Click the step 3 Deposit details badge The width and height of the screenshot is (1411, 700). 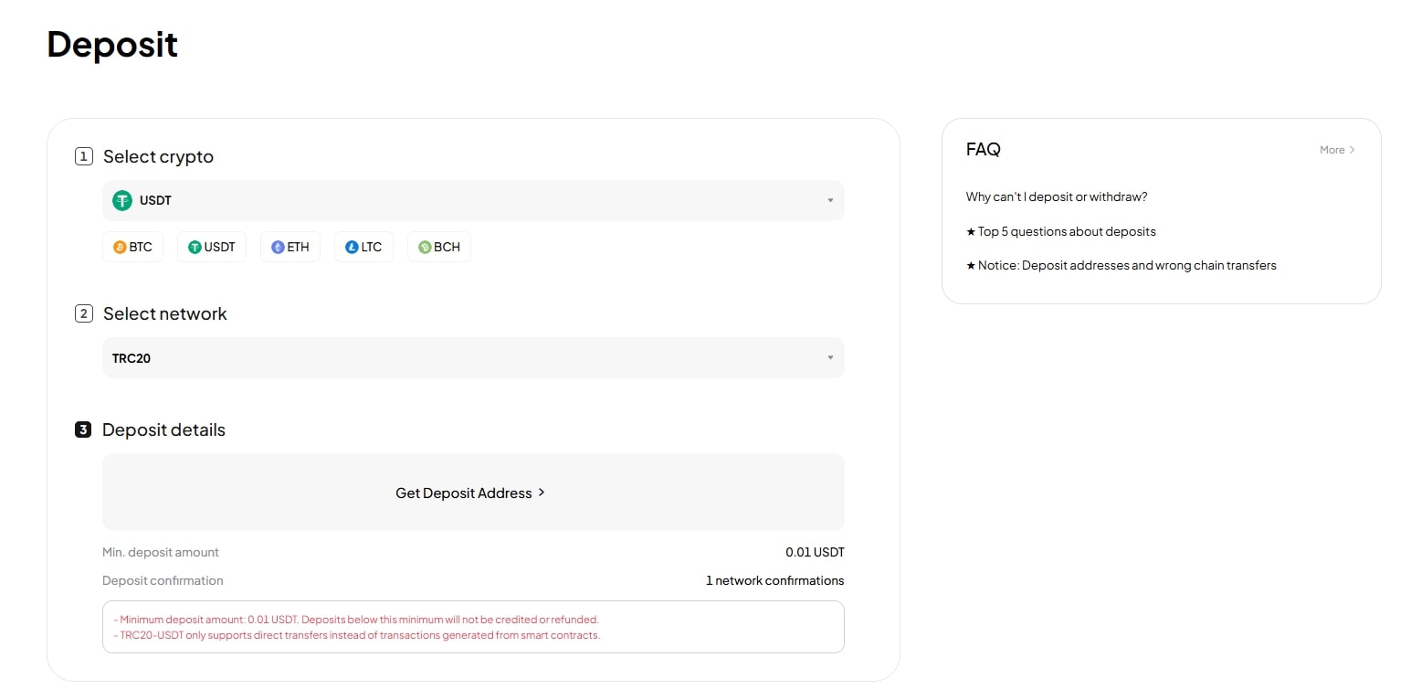[83, 430]
